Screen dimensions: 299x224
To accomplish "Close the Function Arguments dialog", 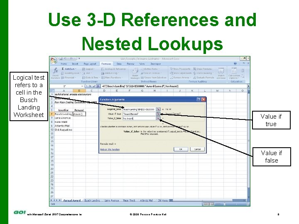I will pos(203,100).
